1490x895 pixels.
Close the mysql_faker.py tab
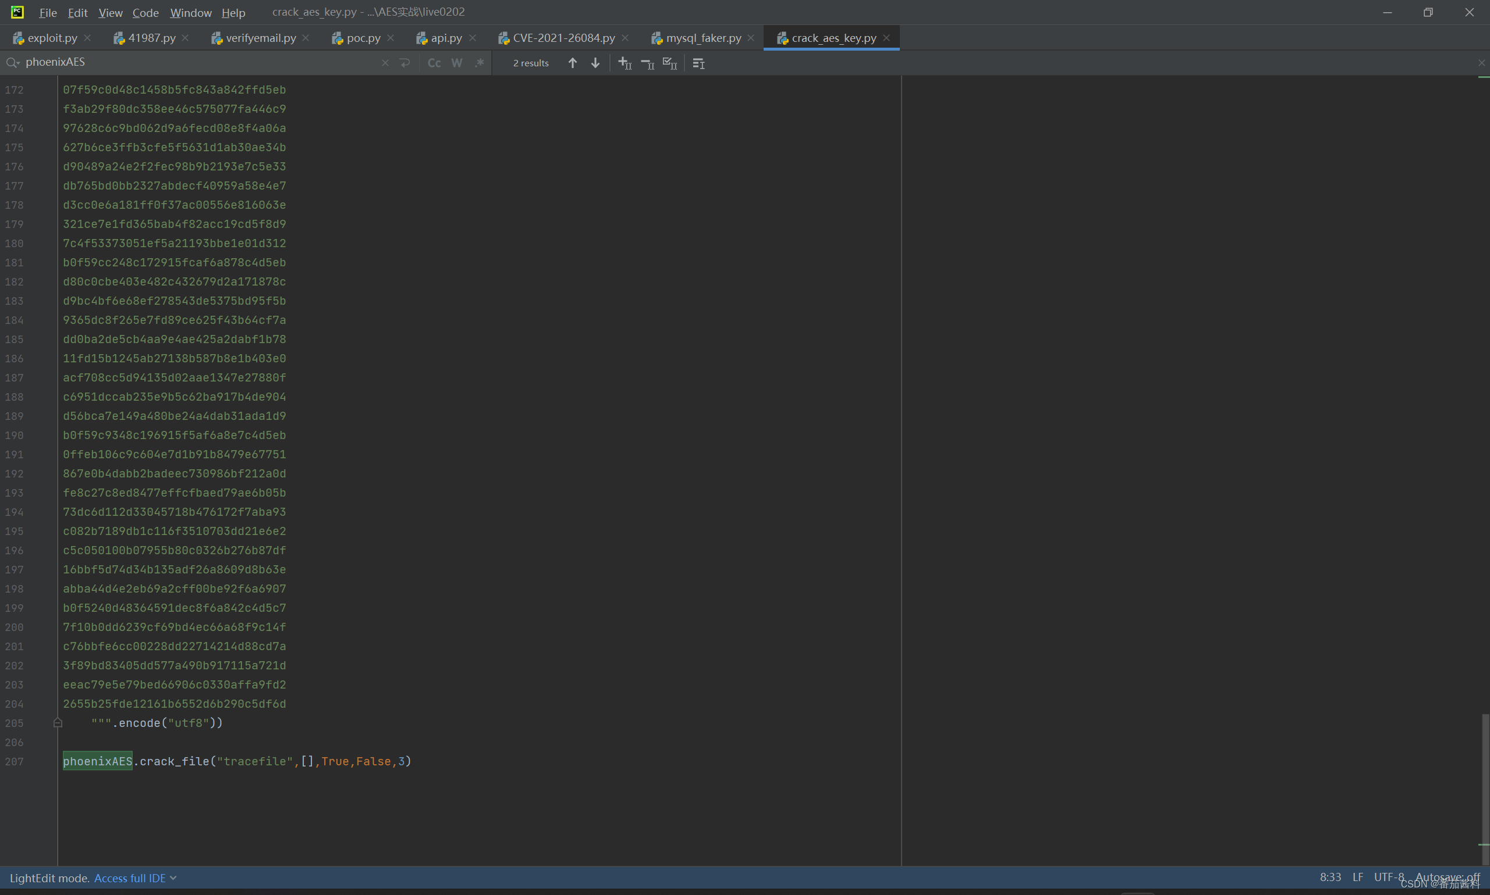751,38
